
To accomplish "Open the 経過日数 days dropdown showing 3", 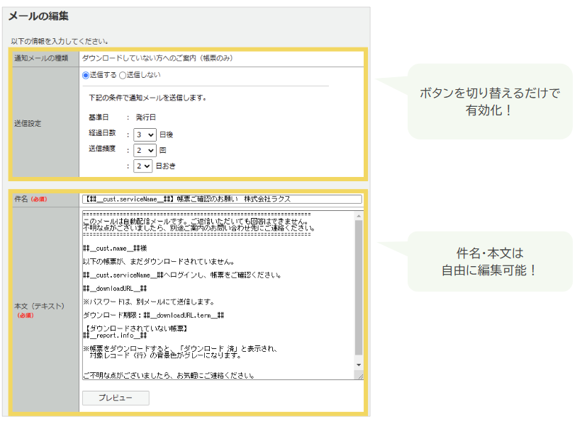I will coord(145,134).
